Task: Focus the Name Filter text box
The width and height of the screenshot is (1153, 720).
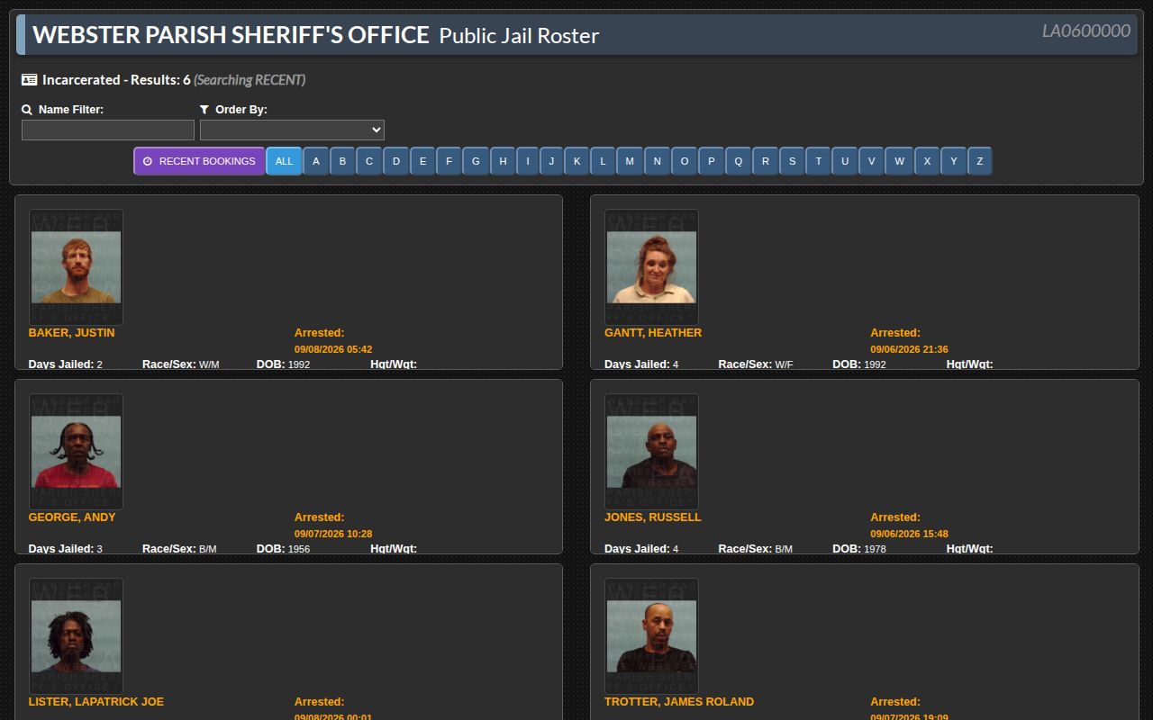Action: tap(108, 130)
